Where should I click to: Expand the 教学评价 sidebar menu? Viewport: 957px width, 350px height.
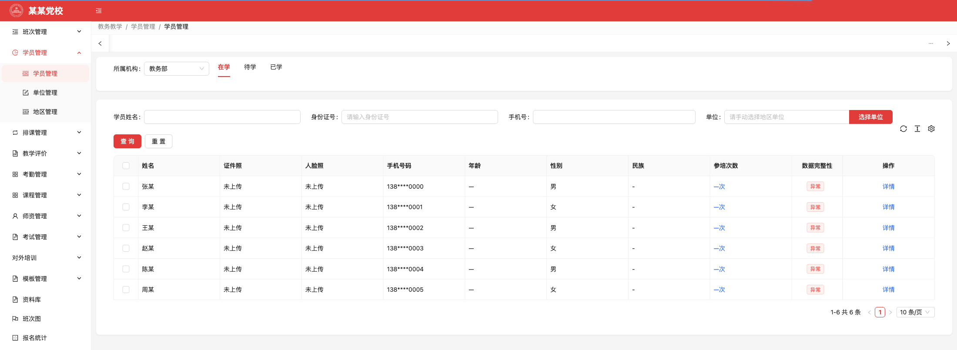[46, 153]
